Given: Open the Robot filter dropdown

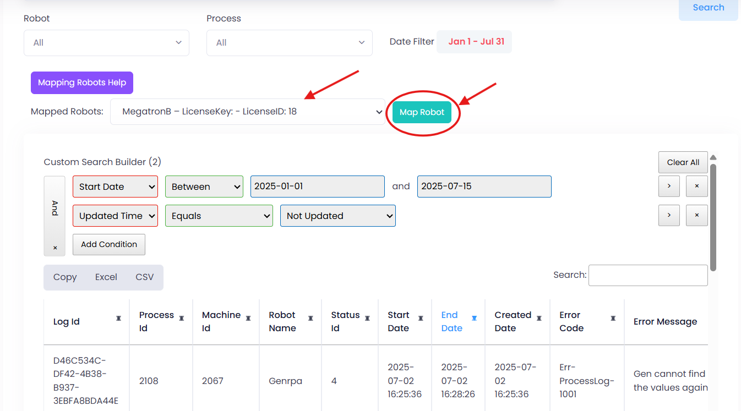Looking at the screenshot, I should 106,43.
